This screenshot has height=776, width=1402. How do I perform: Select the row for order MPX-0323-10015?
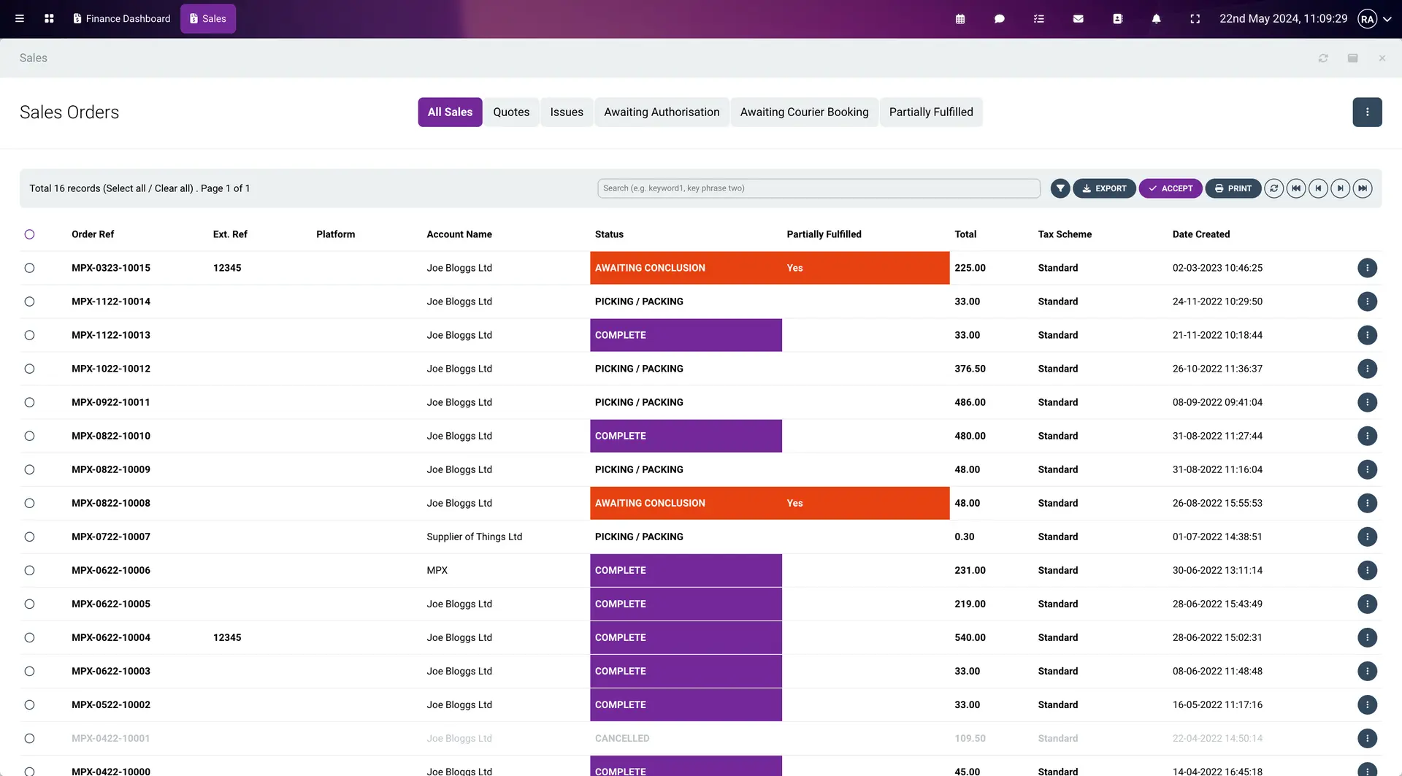pyautogui.click(x=29, y=268)
